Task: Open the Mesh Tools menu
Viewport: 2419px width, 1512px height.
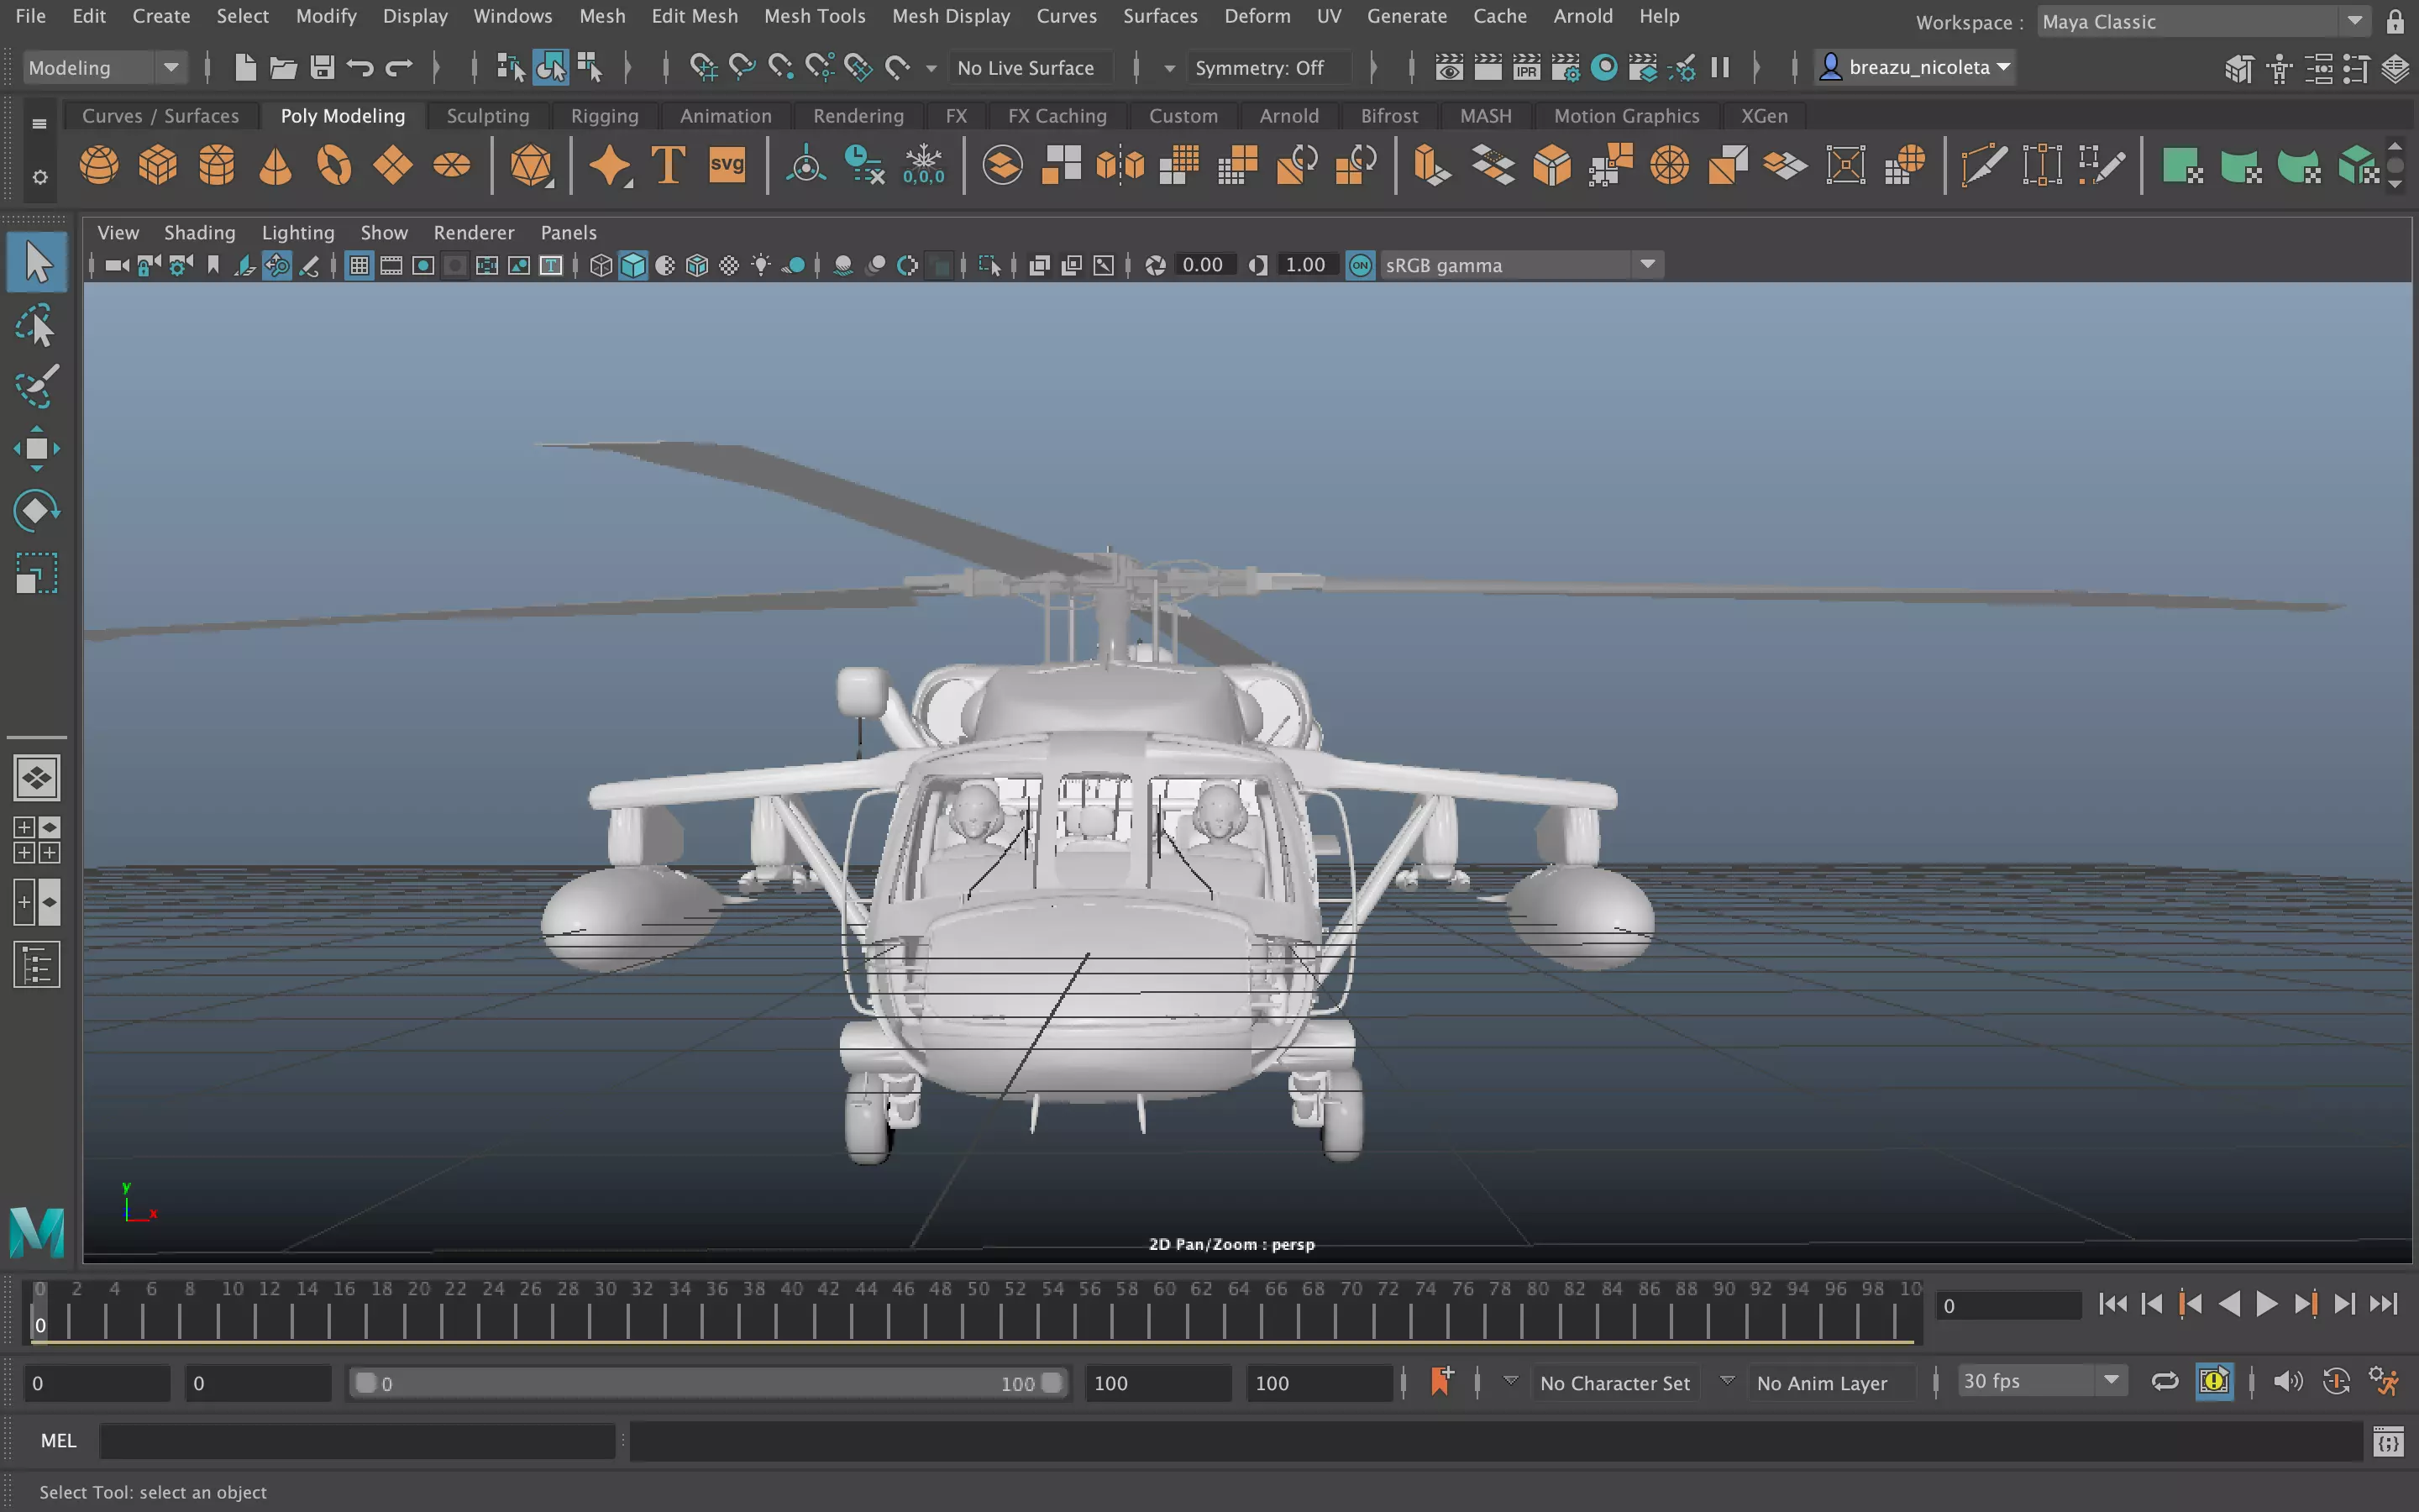Action: pos(814,16)
